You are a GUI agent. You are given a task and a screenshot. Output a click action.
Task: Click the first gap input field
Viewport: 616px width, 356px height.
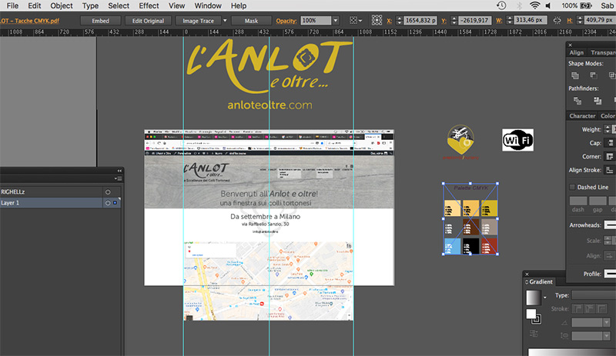pyautogui.click(x=598, y=201)
